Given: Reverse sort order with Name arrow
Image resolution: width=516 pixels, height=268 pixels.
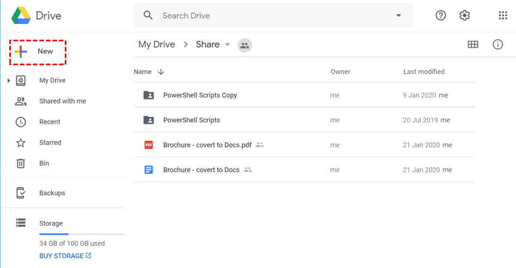Looking at the screenshot, I should pos(161,72).
